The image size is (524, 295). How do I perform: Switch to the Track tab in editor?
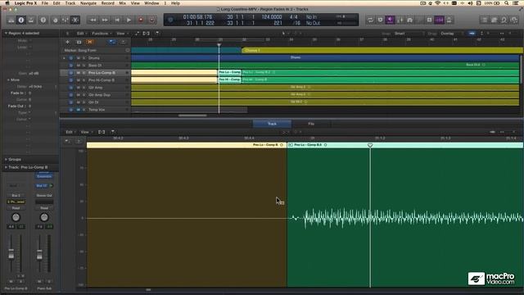(x=272, y=124)
